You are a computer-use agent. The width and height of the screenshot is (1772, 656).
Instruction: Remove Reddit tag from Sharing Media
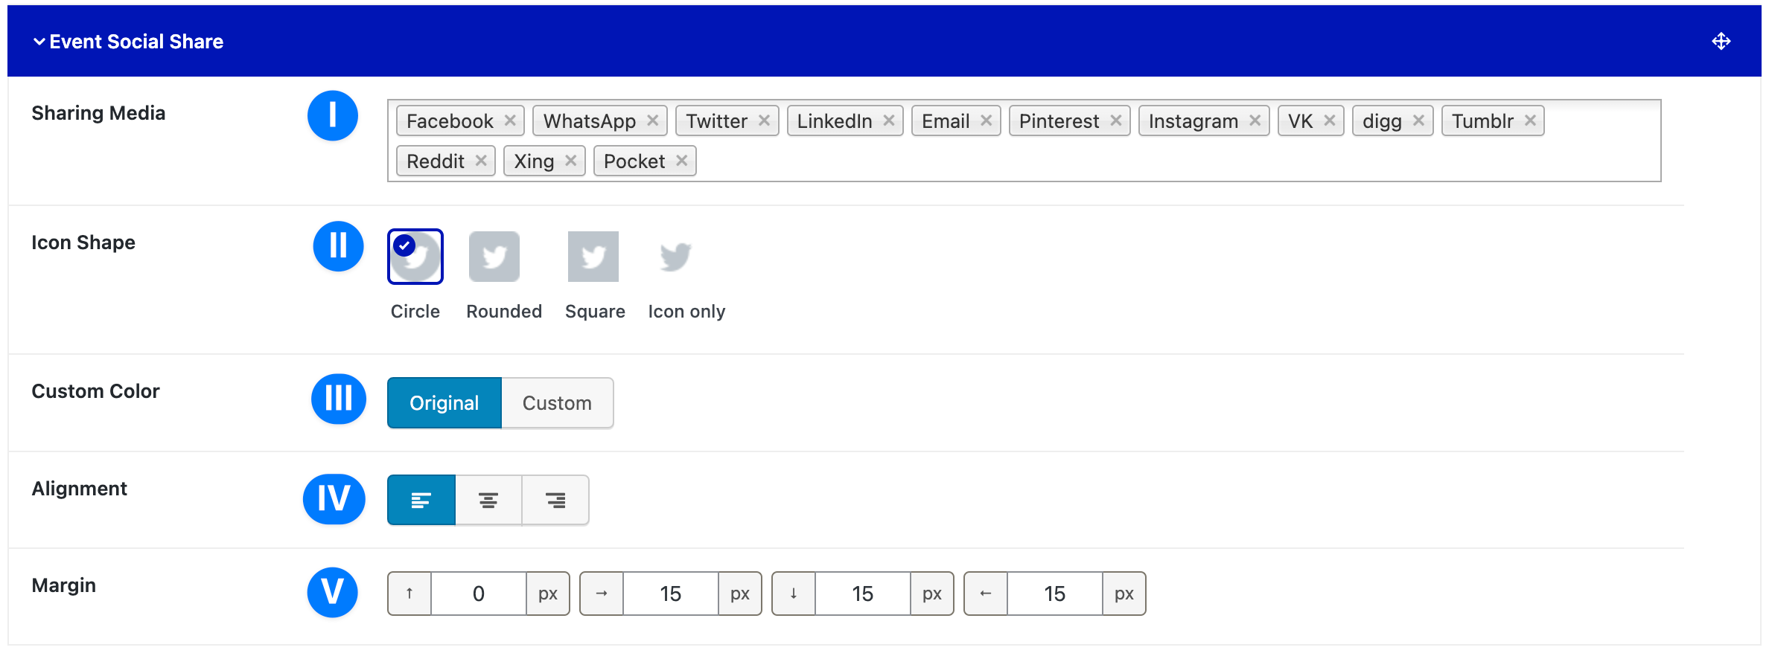click(x=481, y=161)
